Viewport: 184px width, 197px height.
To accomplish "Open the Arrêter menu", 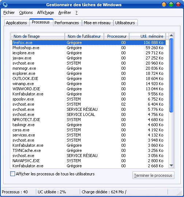I will coord(65,12).
